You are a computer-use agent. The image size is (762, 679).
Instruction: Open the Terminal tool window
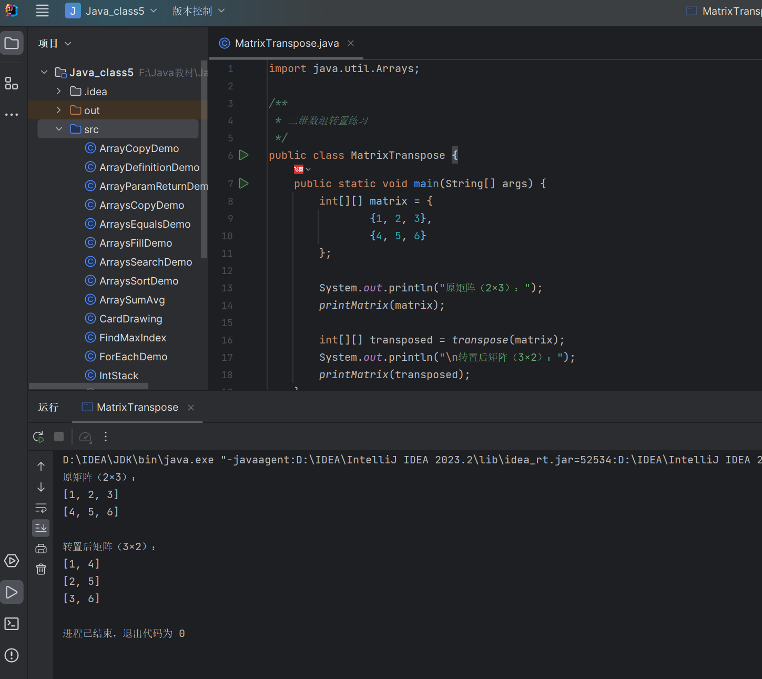(12, 624)
